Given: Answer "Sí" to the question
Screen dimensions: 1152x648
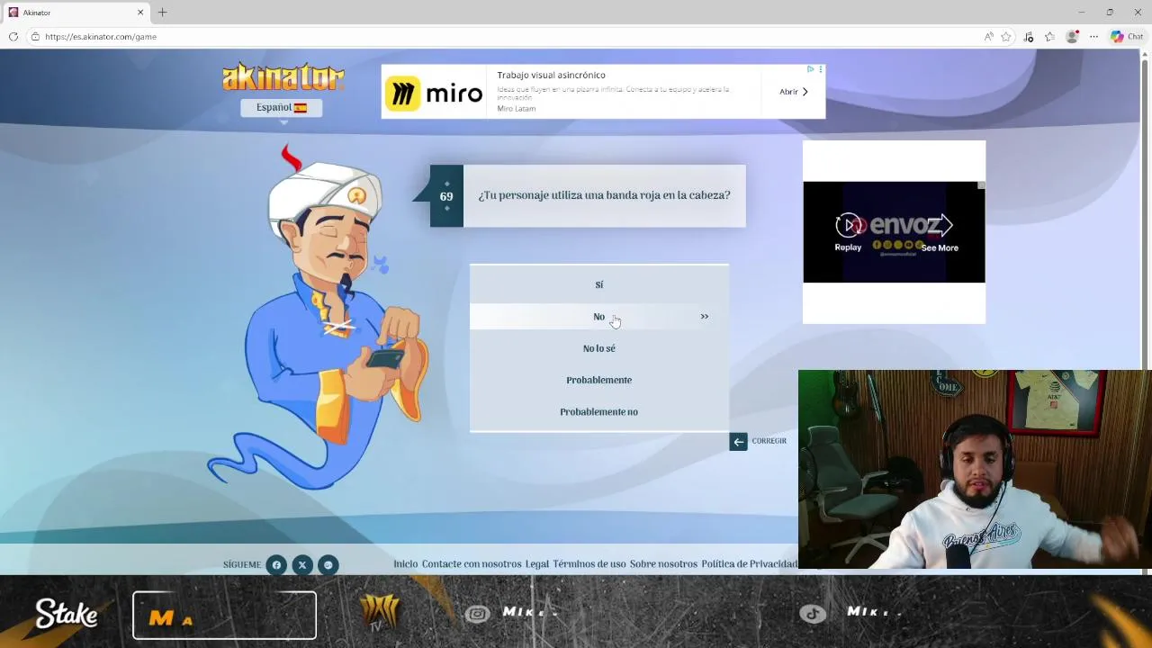Looking at the screenshot, I should pos(598,284).
